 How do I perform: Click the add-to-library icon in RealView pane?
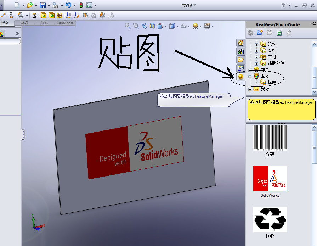coord(250,33)
